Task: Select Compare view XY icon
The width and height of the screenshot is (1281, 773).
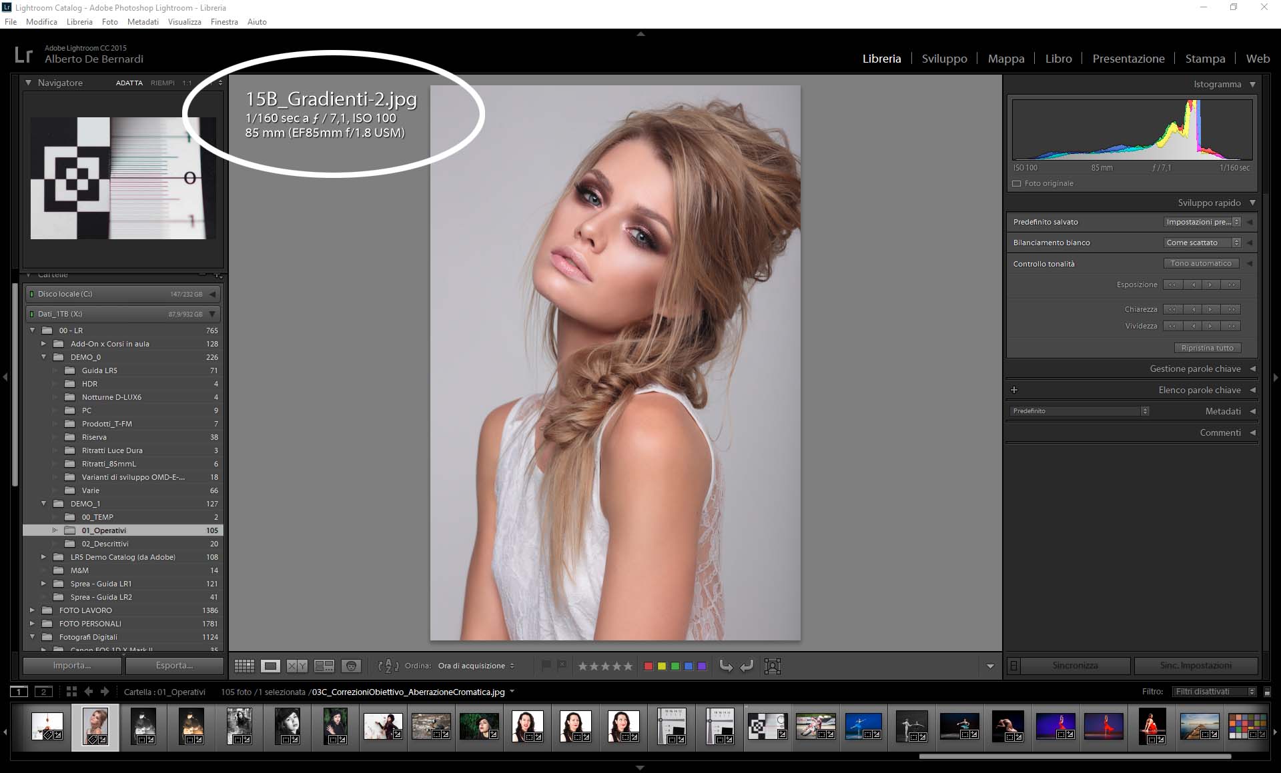Action: click(297, 666)
